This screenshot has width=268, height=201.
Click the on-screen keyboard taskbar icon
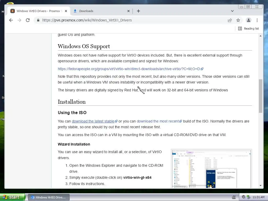coord(234,197)
